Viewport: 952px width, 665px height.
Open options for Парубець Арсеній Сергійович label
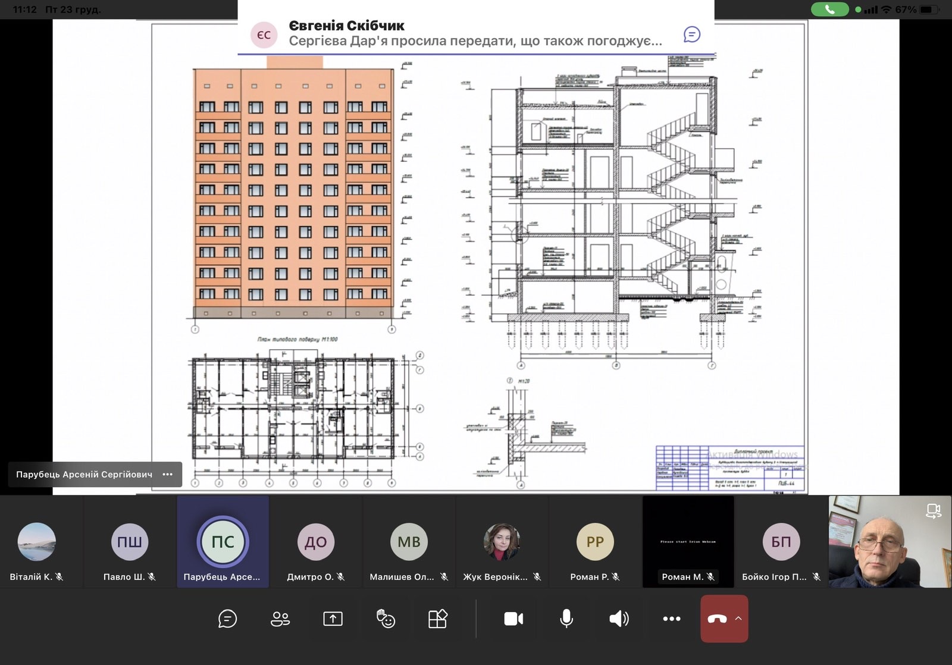pos(168,474)
